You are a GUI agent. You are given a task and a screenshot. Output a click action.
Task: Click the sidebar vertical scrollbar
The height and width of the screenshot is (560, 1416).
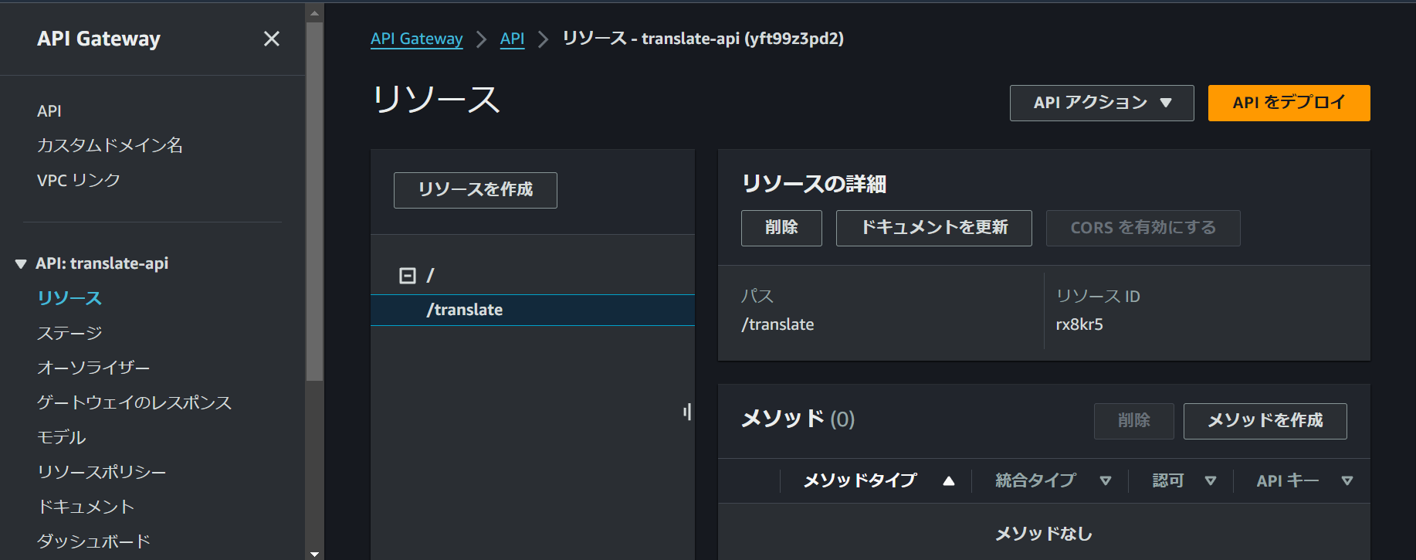[x=314, y=201]
